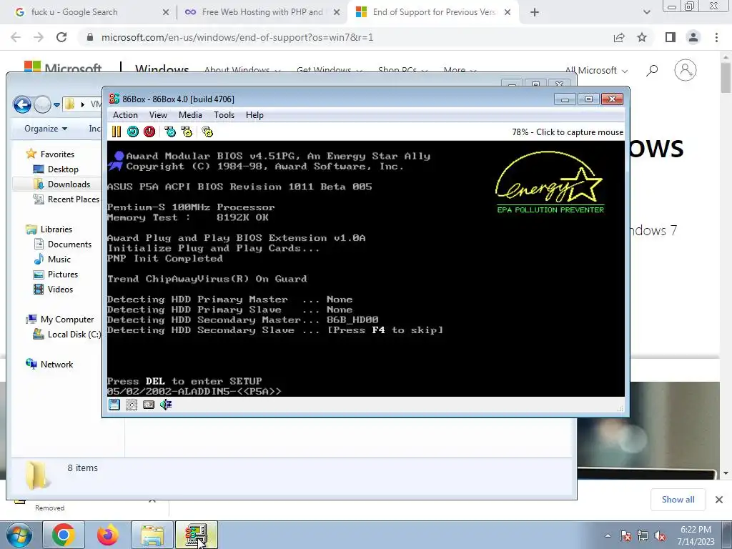Select Network in Explorer sidebar
732x549 pixels.
pos(56,364)
